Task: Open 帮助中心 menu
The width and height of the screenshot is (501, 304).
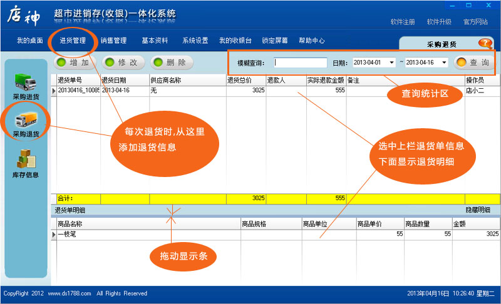Action: tap(312, 41)
